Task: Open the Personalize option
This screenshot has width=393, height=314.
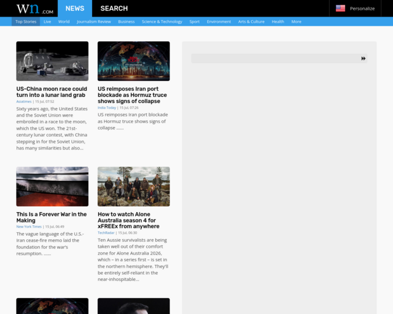Action: (362, 9)
